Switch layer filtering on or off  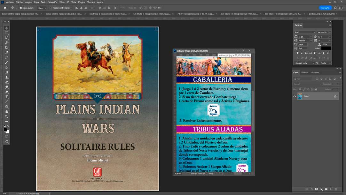[x=341, y=78]
